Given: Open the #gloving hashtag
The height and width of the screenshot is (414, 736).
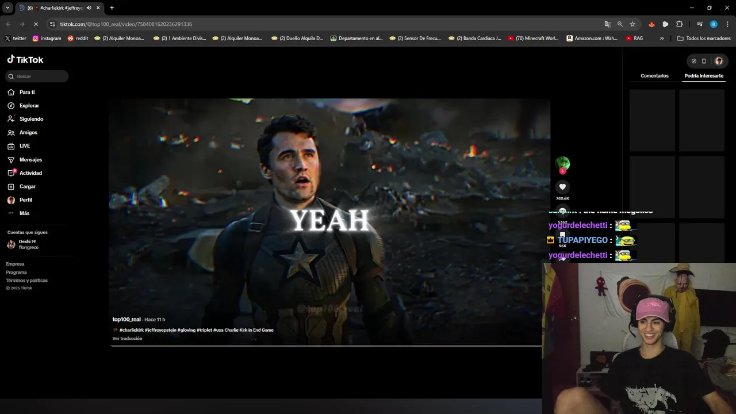Looking at the screenshot, I should click(x=186, y=330).
